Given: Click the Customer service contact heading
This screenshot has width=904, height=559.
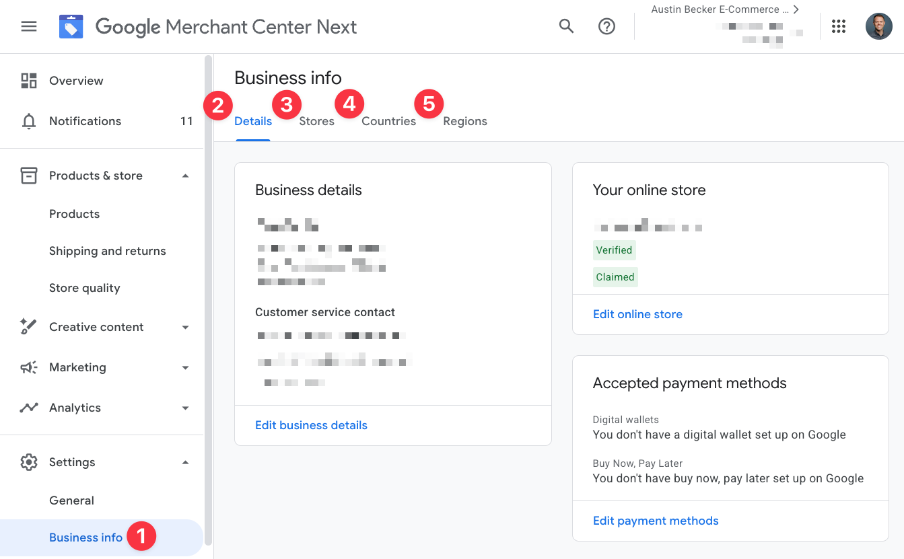Looking at the screenshot, I should pyautogui.click(x=325, y=312).
